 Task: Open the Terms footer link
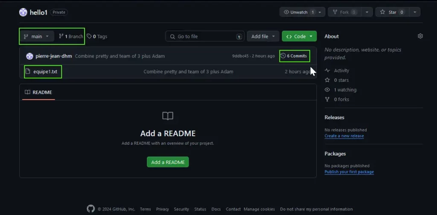(146, 209)
